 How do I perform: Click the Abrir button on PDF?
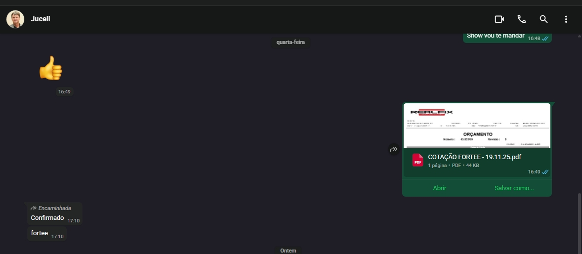(439, 188)
